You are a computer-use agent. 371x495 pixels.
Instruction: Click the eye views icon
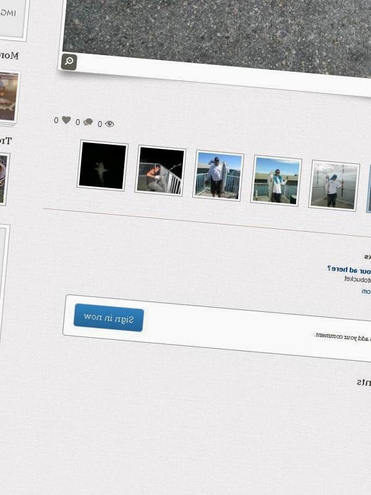pos(109,124)
